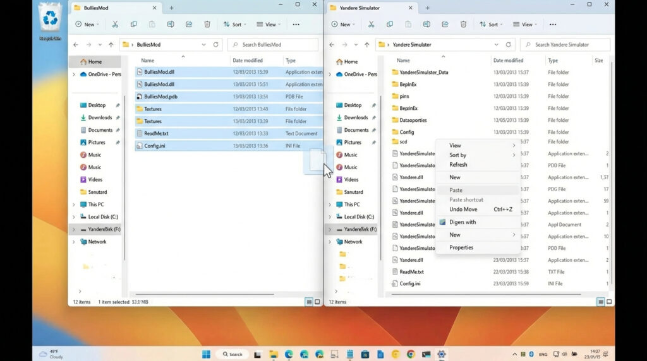Click the Up arrow in Yandere Simulator window

point(367,45)
